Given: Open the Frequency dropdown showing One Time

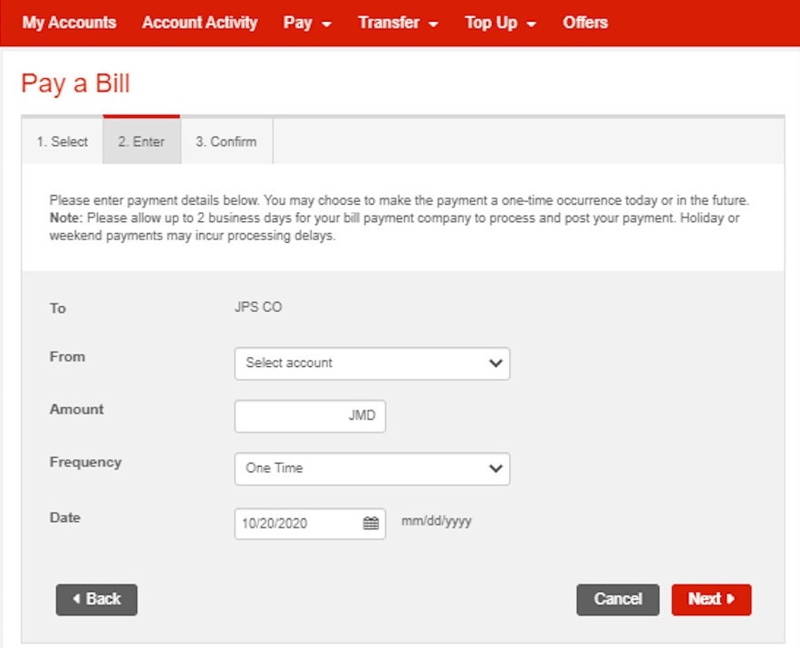Looking at the screenshot, I should pyautogui.click(x=371, y=469).
